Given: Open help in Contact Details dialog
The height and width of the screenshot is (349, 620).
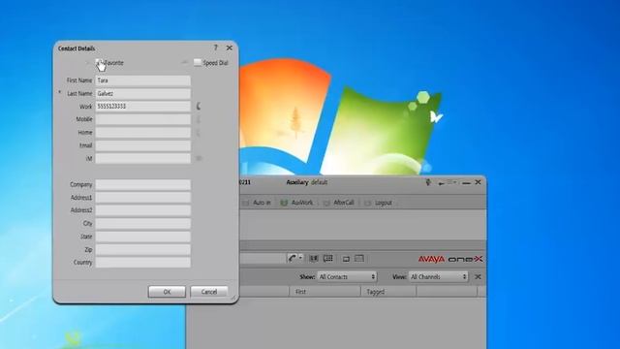Looking at the screenshot, I should tap(216, 48).
